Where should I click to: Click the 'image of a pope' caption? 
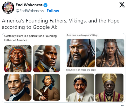coord(81,70)
